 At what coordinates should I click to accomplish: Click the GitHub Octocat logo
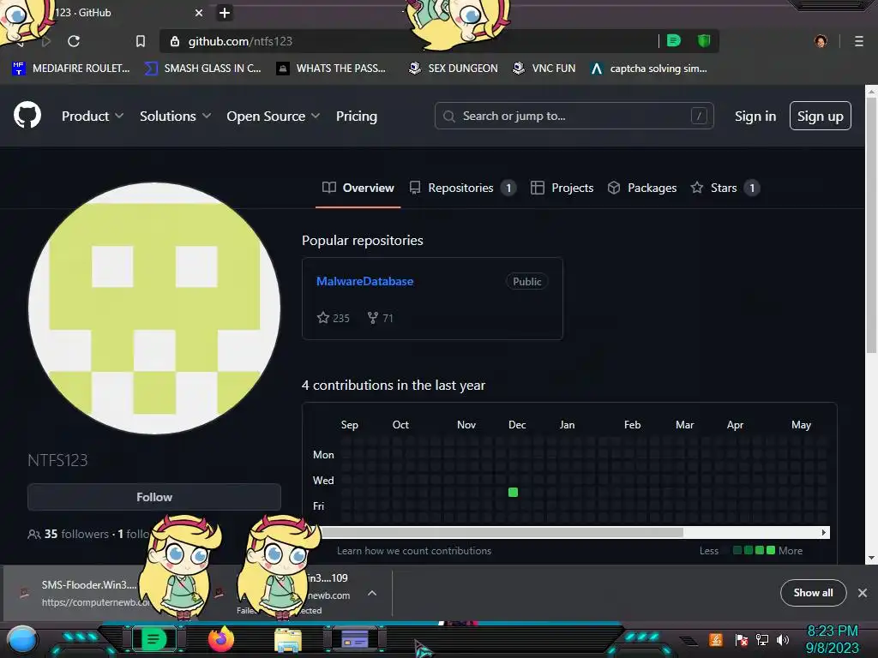(27, 116)
